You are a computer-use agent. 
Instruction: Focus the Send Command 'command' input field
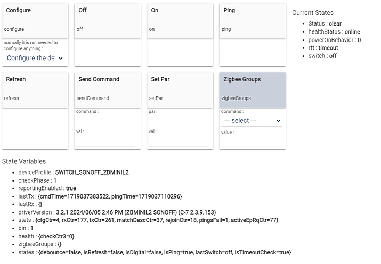[106, 121]
